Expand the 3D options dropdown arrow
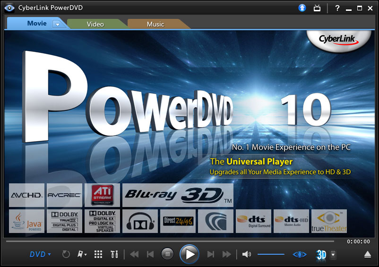Viewport: 379px width, 267px height. click(x=333, y=255)
